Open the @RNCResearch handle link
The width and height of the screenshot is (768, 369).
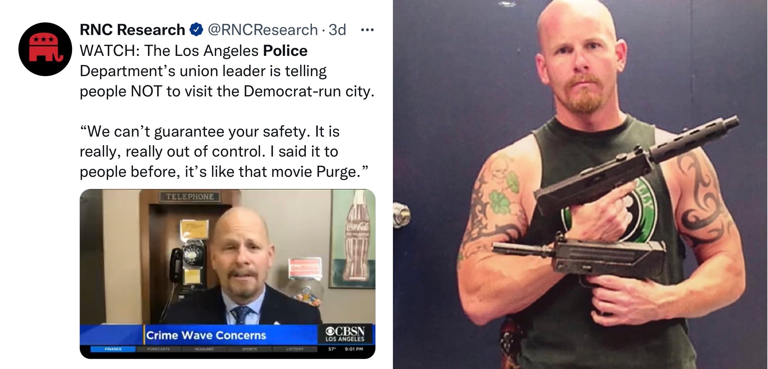pyautogui.click(x=263, y=30)
